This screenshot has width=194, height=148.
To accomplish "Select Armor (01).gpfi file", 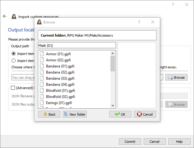I will tap(58, 54).
